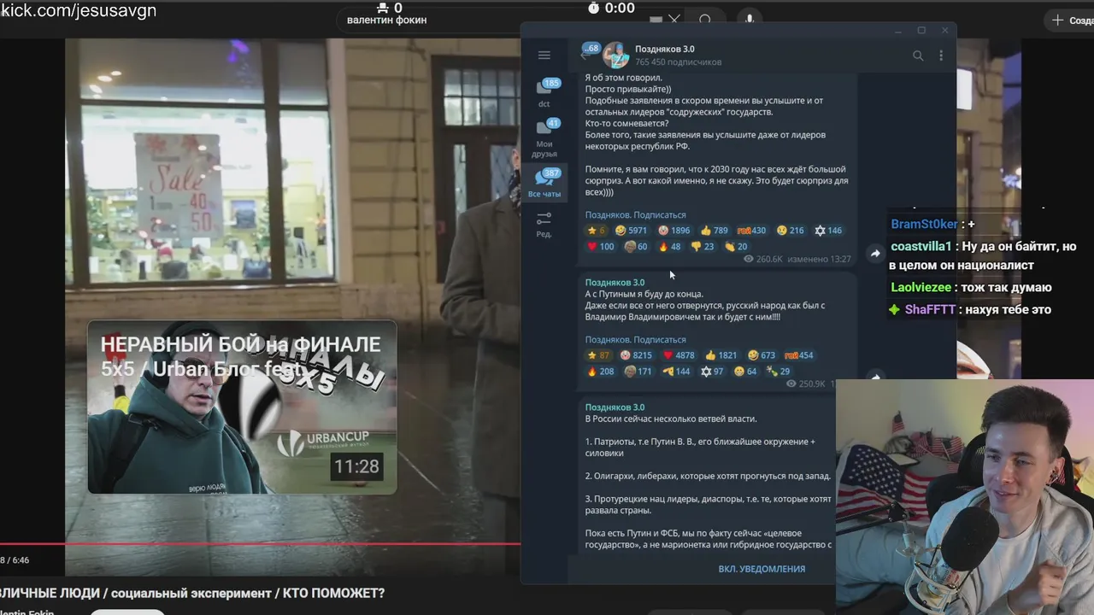Forward the 2030 surprise post via share arrow
1094x615 pixels.
[x=875, y=253]
